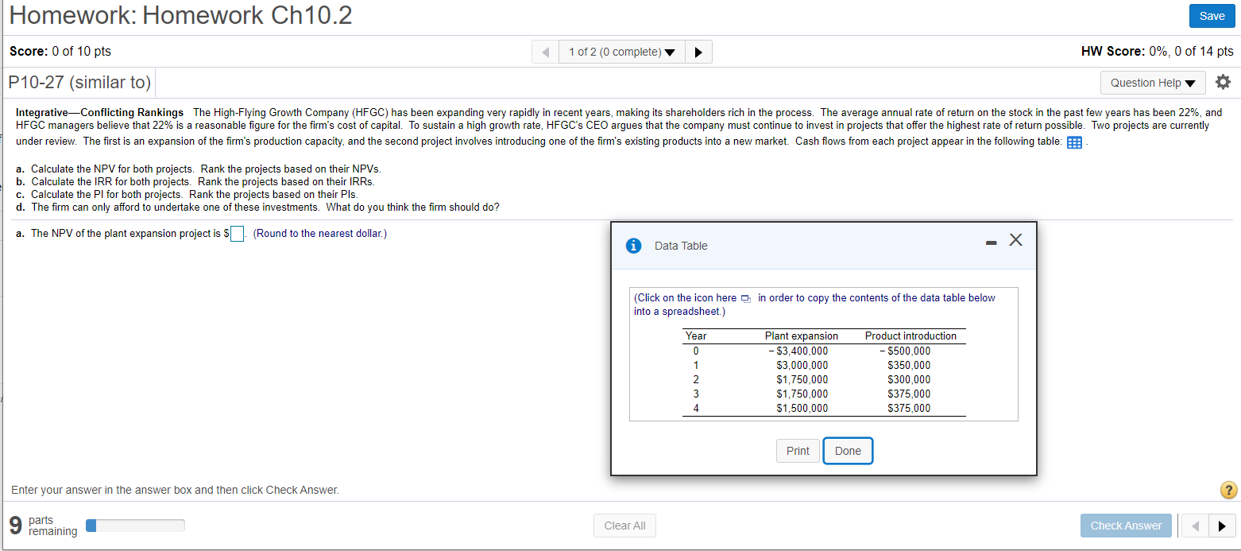1241x551 pixels.
Task: Click the Save button
Action: point(1212,16)
